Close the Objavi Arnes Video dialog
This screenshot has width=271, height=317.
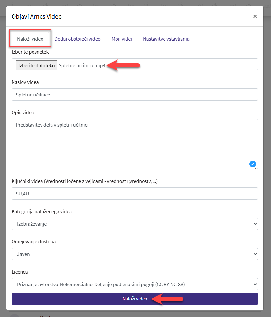pyautogui.click(x=255, y=16)
